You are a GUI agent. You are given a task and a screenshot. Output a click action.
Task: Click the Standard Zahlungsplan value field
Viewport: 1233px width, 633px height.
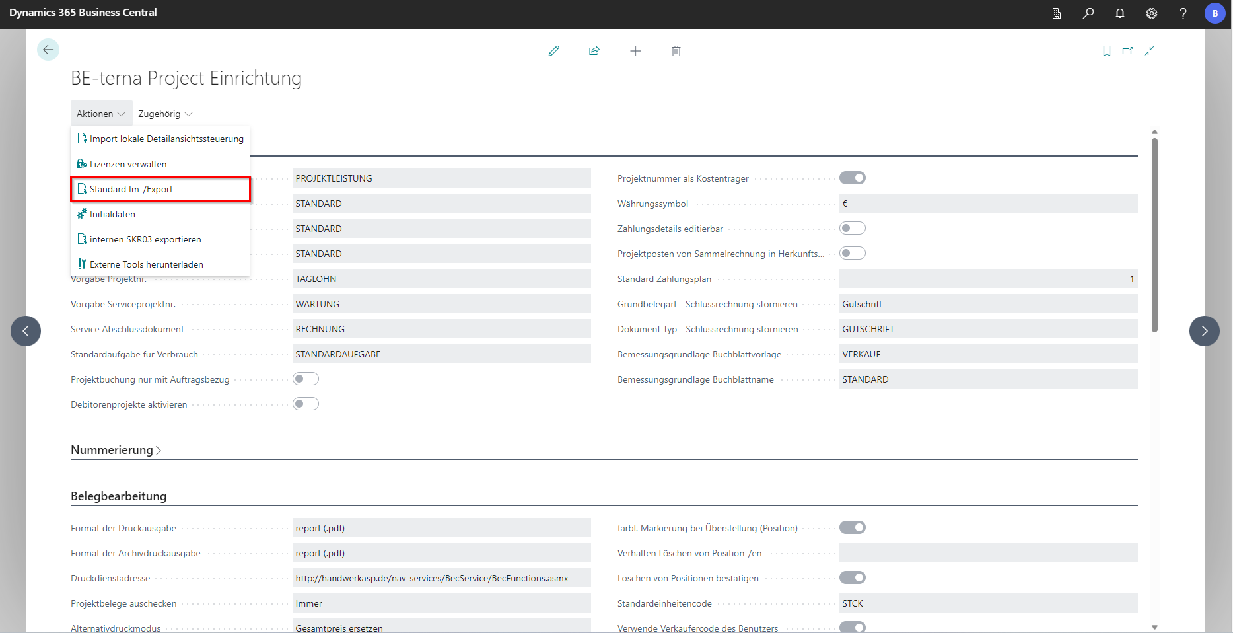tap(988, 279)
